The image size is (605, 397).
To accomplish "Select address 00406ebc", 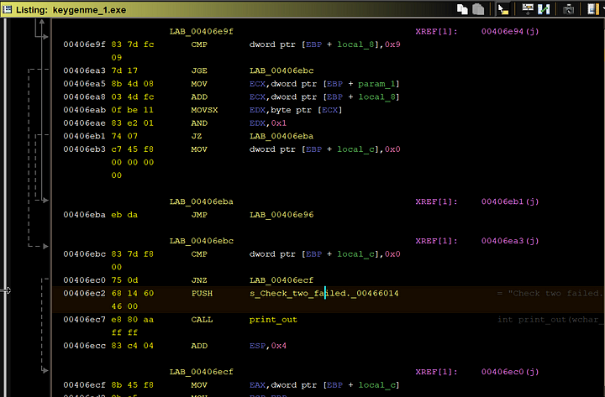I will click(84, 254).
